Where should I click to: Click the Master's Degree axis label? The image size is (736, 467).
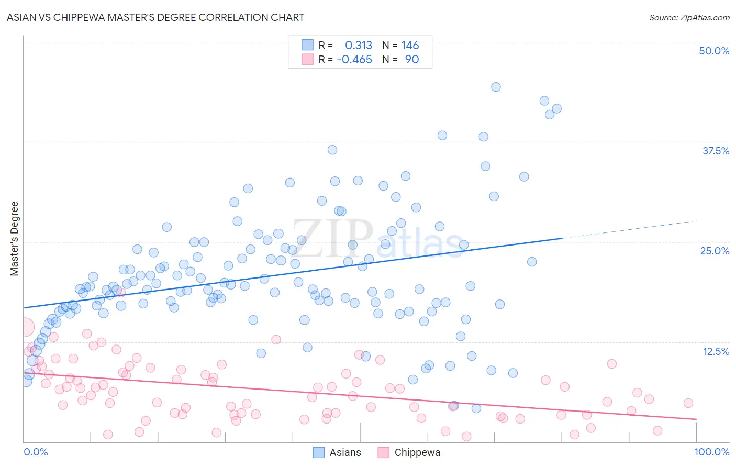pos(14,239)
